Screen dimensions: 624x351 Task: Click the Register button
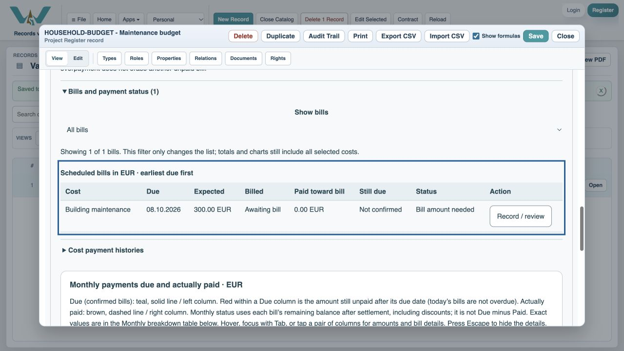(x=603, y=10)
